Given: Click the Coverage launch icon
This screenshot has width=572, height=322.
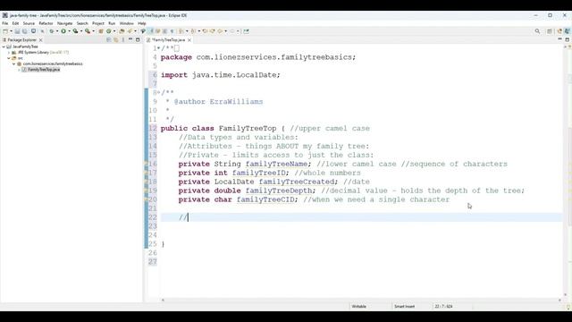Looking at the screenshot, I should click(x=75, y=31).
